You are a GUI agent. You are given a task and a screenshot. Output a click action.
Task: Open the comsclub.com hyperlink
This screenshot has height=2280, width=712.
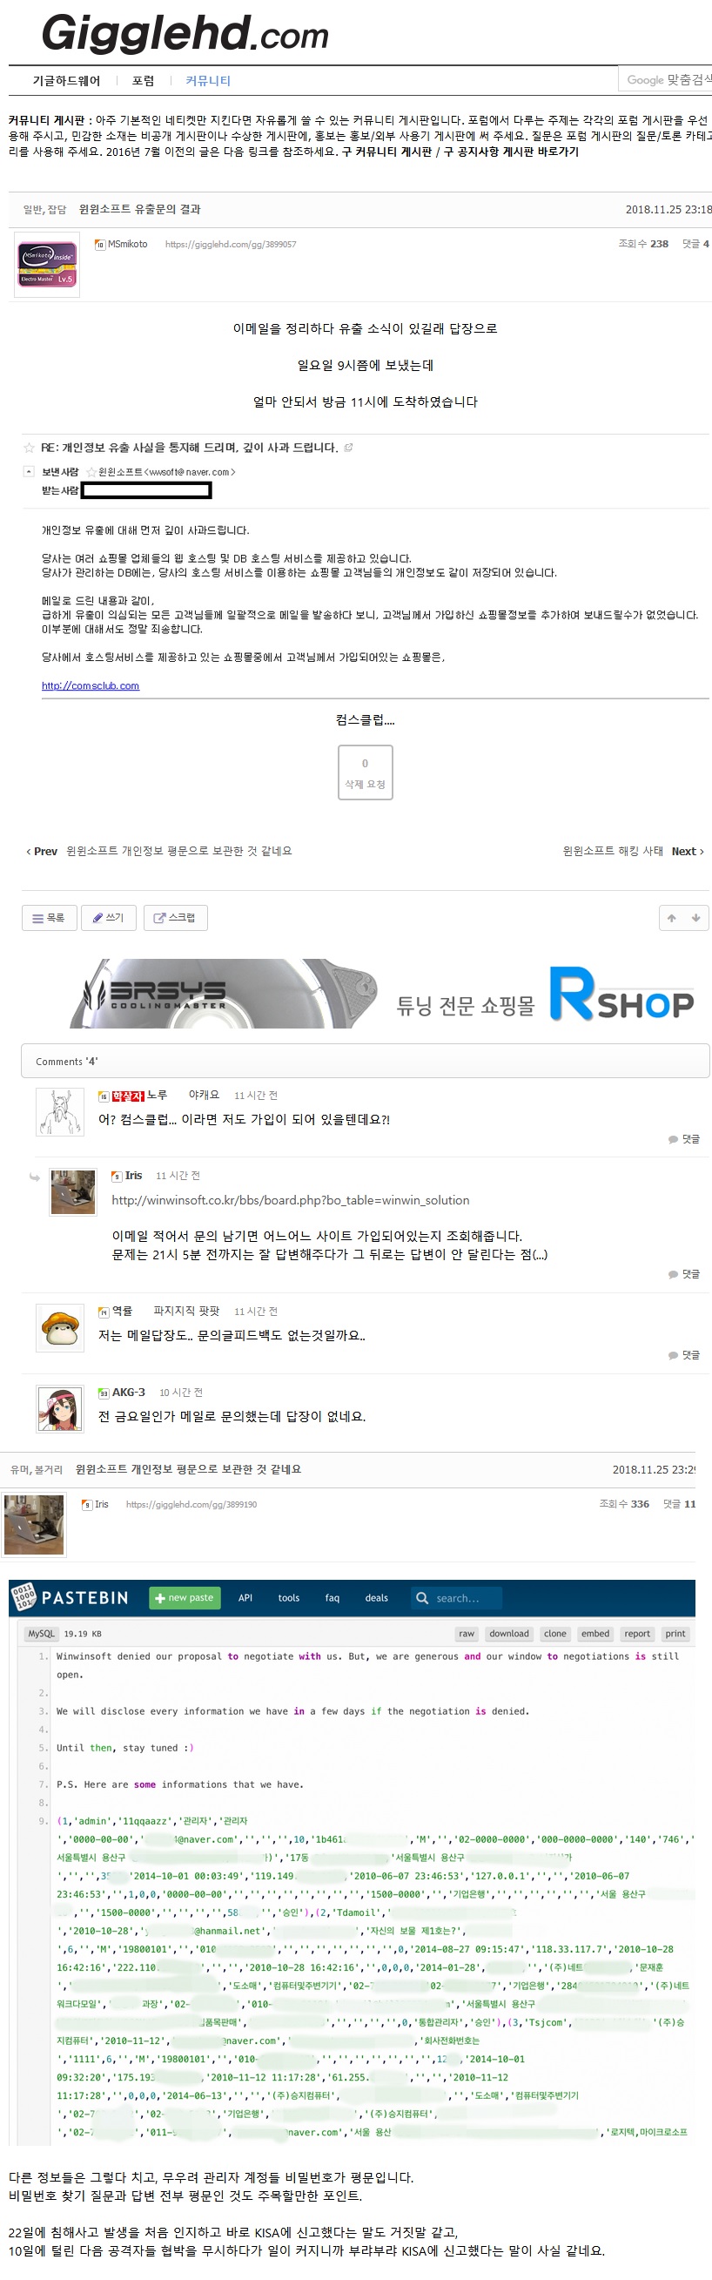click(x=91, y=686)
